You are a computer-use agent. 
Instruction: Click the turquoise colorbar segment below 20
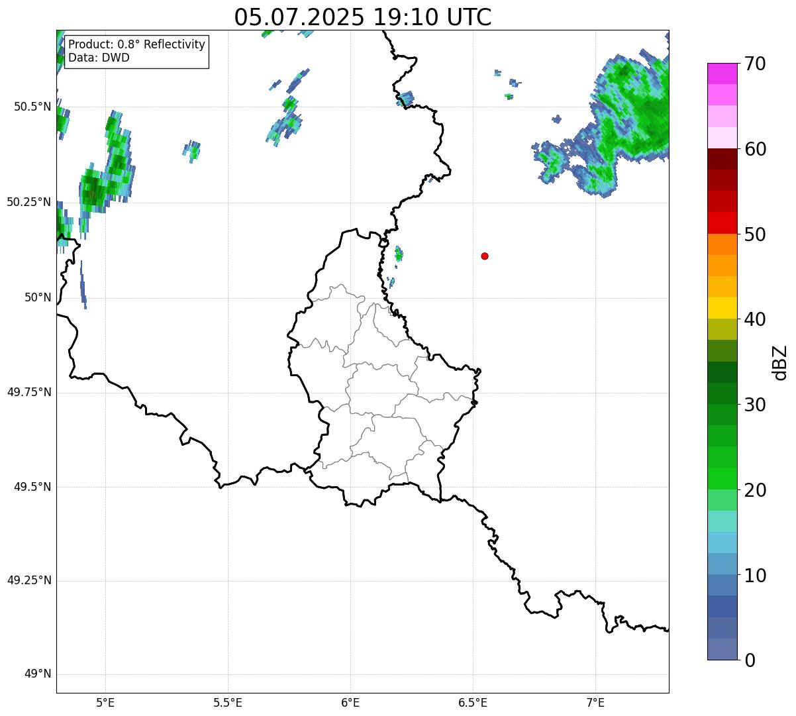pyautogui.click(x=722, y=521)
